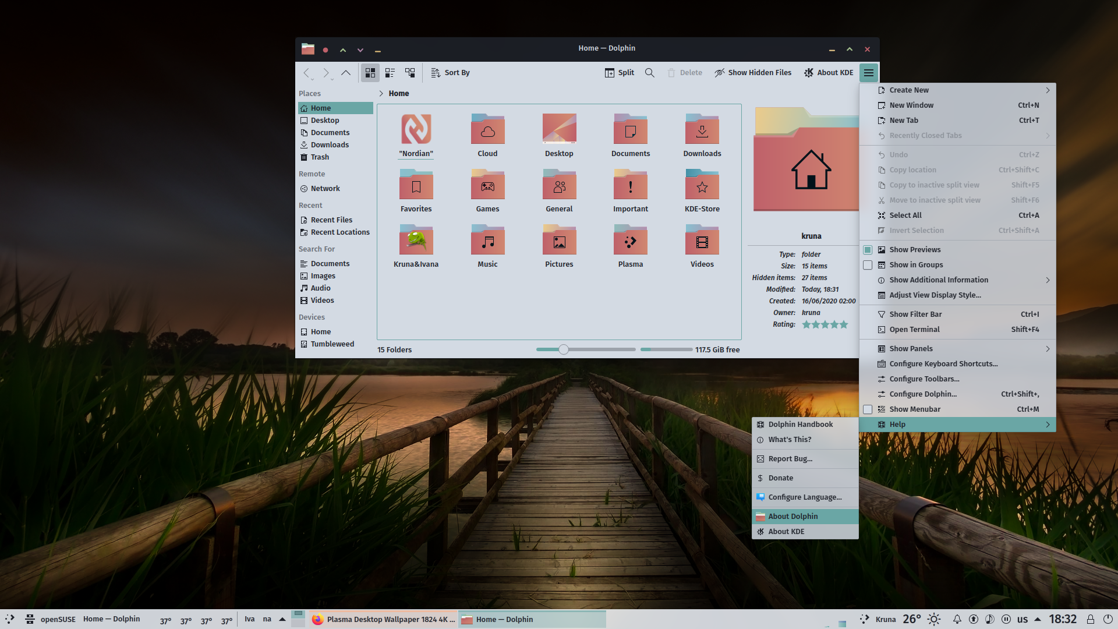
Task: Toggle Show in Groups checkbox
Action: [868, 265]
